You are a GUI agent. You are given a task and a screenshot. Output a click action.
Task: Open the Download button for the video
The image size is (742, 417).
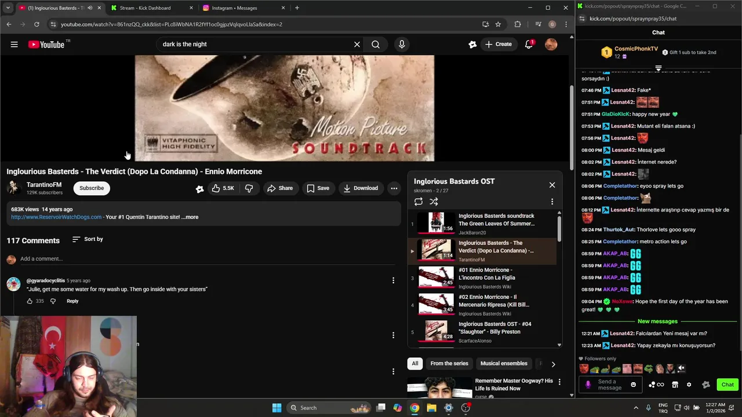pyautogui.click(x=361, y=188)
